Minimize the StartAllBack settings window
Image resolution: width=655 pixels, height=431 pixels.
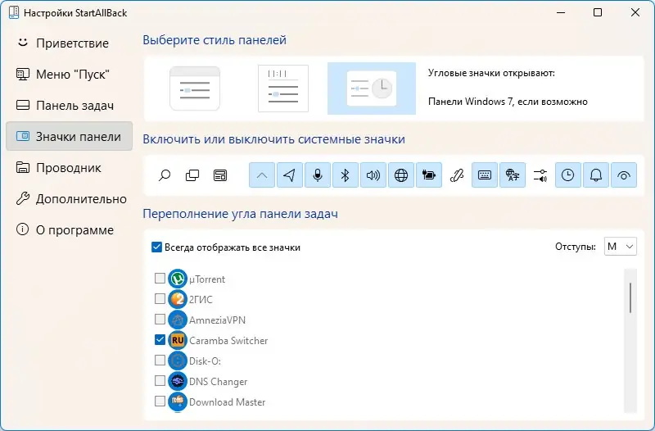click(561, 12)
